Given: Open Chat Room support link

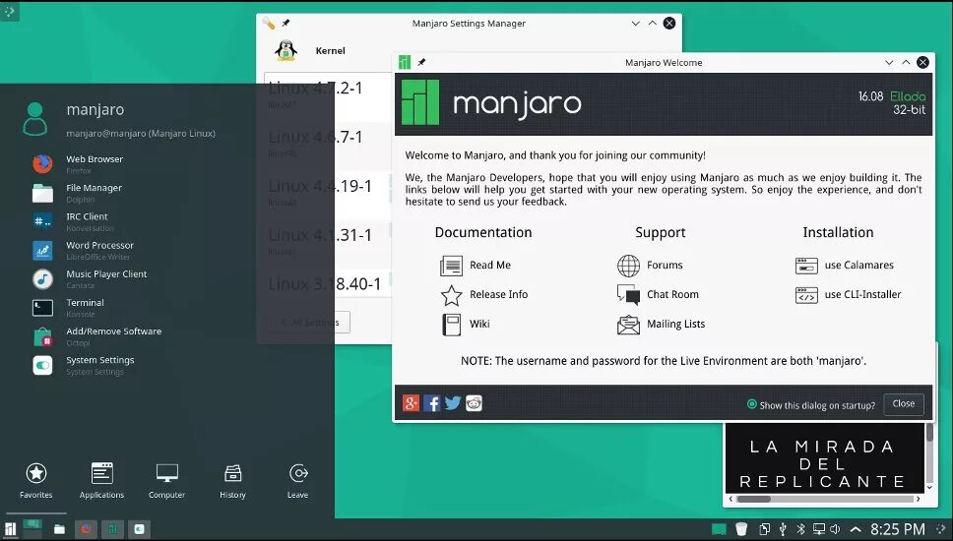Looking at the screenshot, I should [658, 294].
